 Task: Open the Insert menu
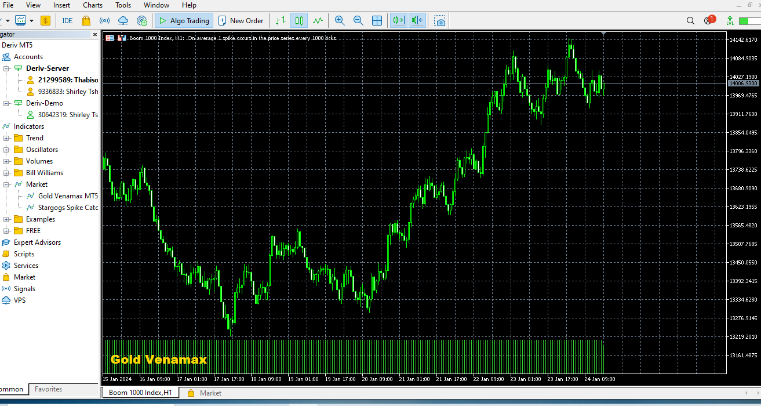click(61, 5)
